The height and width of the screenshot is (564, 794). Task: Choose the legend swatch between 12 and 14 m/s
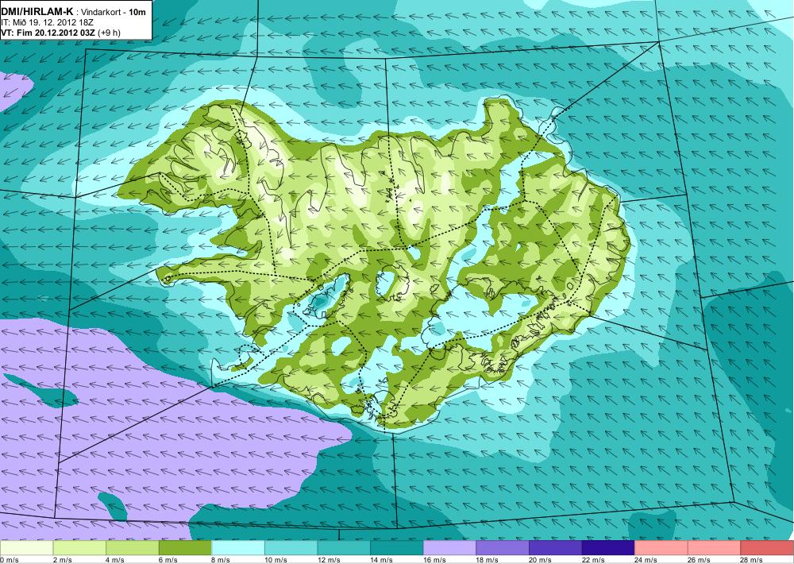(344, 548)
